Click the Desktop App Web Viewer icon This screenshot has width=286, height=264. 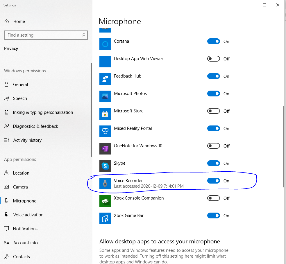pos(105,62)
